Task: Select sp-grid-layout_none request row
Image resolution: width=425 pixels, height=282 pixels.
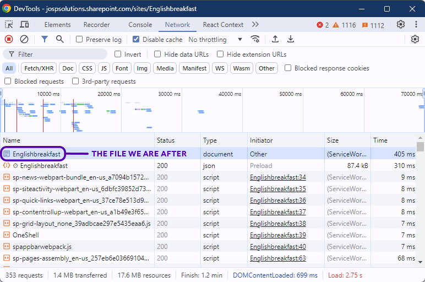Action: tap(208, 224)
